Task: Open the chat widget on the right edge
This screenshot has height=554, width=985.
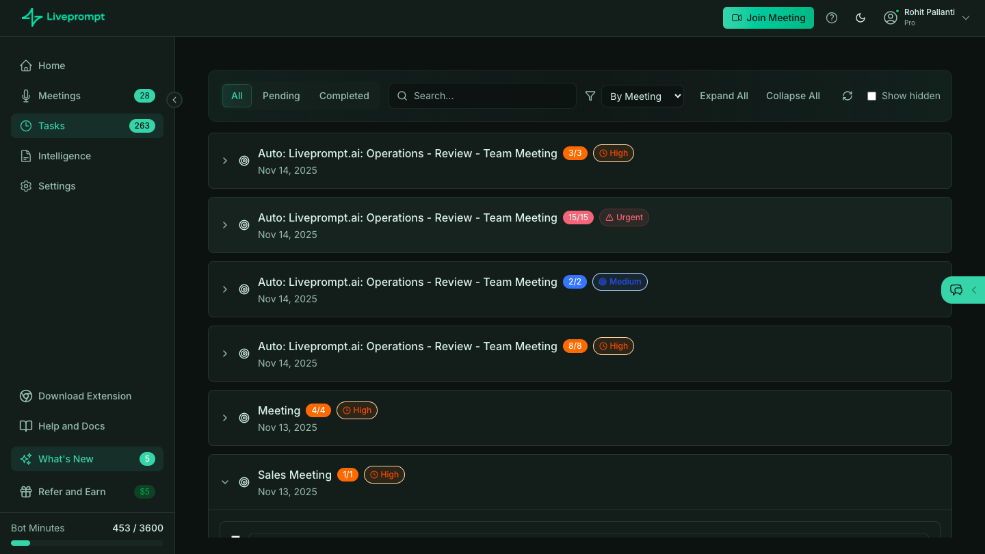Action: click(963, 290)
